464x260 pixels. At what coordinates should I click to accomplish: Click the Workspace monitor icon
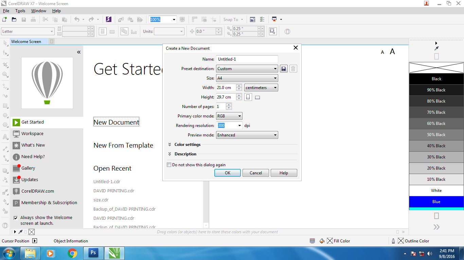pos(16,134)
